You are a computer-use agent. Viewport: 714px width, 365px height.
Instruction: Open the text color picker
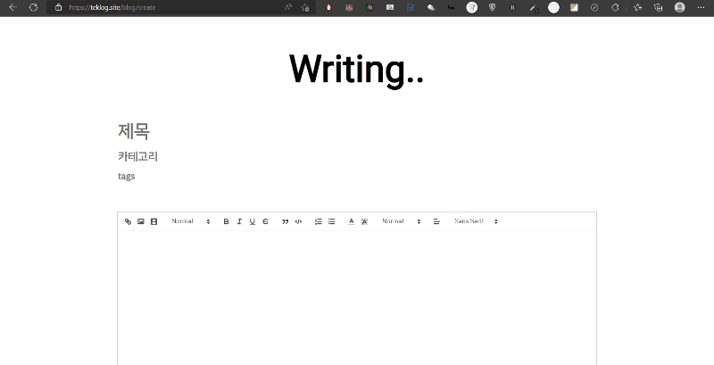351,221
